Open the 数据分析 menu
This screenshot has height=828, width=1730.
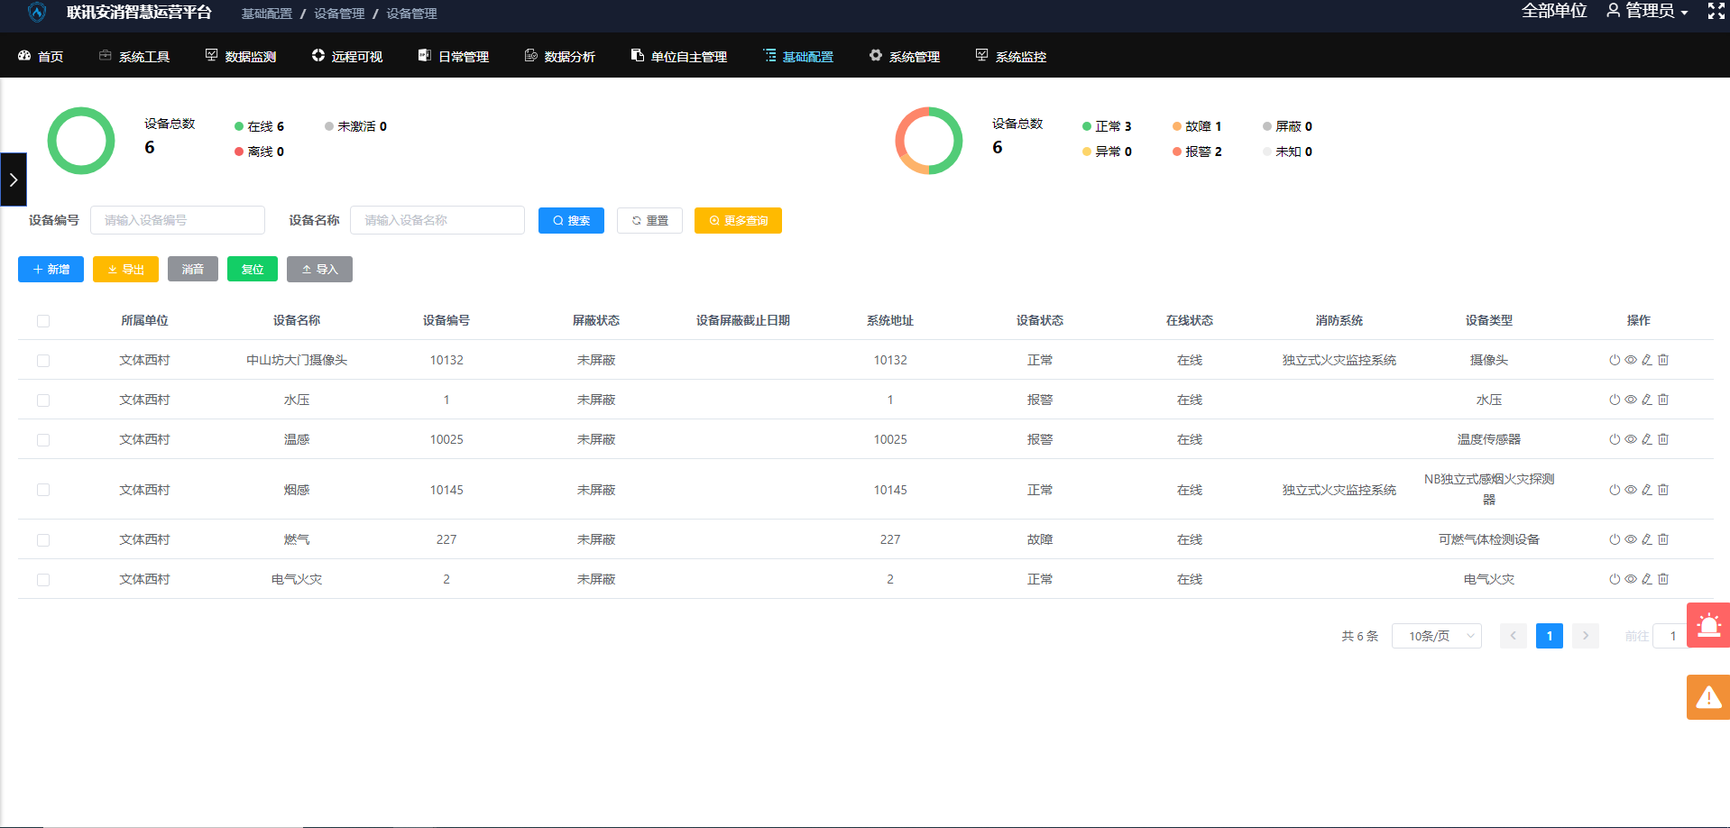[x=560, y=56]
